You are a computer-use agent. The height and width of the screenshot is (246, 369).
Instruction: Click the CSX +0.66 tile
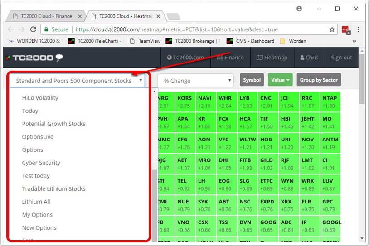[x=206, y=226]
